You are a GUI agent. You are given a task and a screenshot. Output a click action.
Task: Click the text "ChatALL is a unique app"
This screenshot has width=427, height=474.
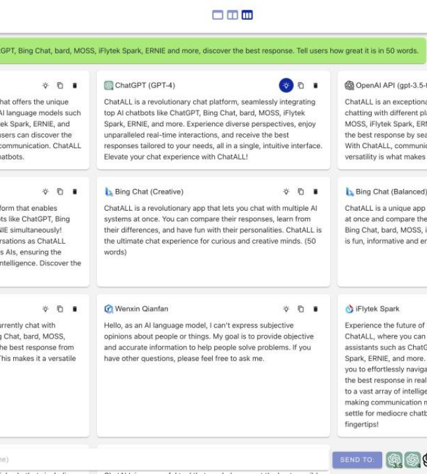[385, 208]
